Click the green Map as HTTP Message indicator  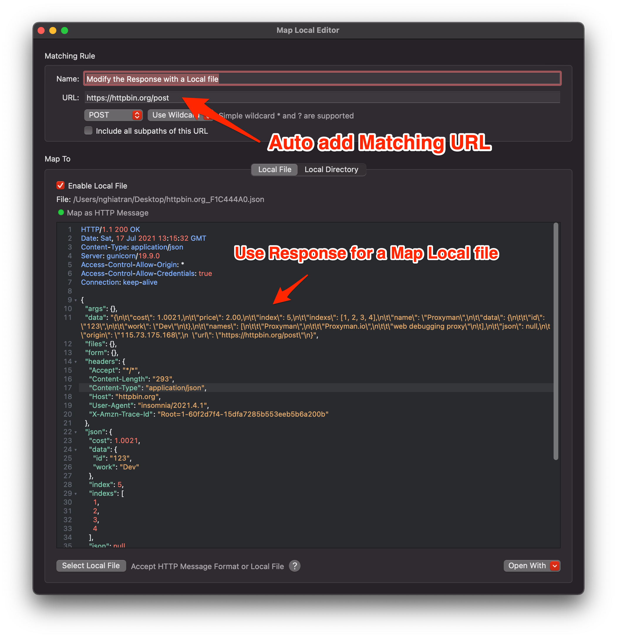coord(61,213)
